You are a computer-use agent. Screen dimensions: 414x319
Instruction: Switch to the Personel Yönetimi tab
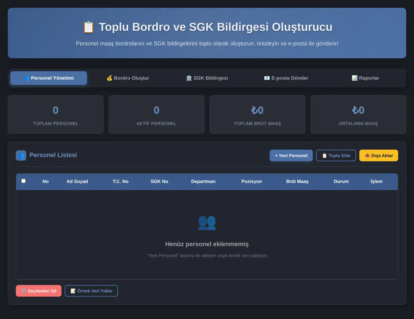click(x=49, y=78)
